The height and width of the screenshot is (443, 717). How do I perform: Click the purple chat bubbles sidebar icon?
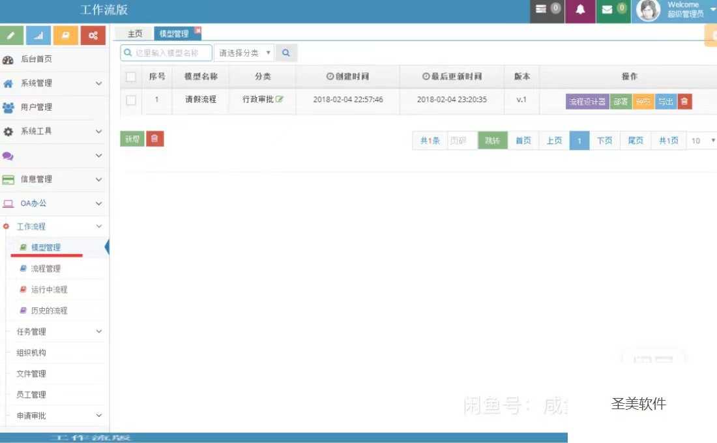point(8,156)
